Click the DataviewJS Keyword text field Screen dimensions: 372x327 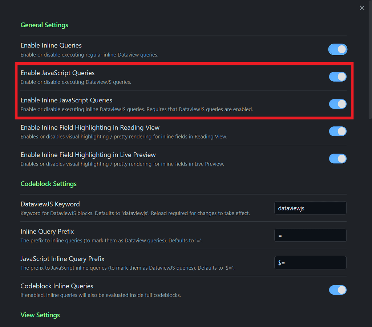tap(310, 208)
